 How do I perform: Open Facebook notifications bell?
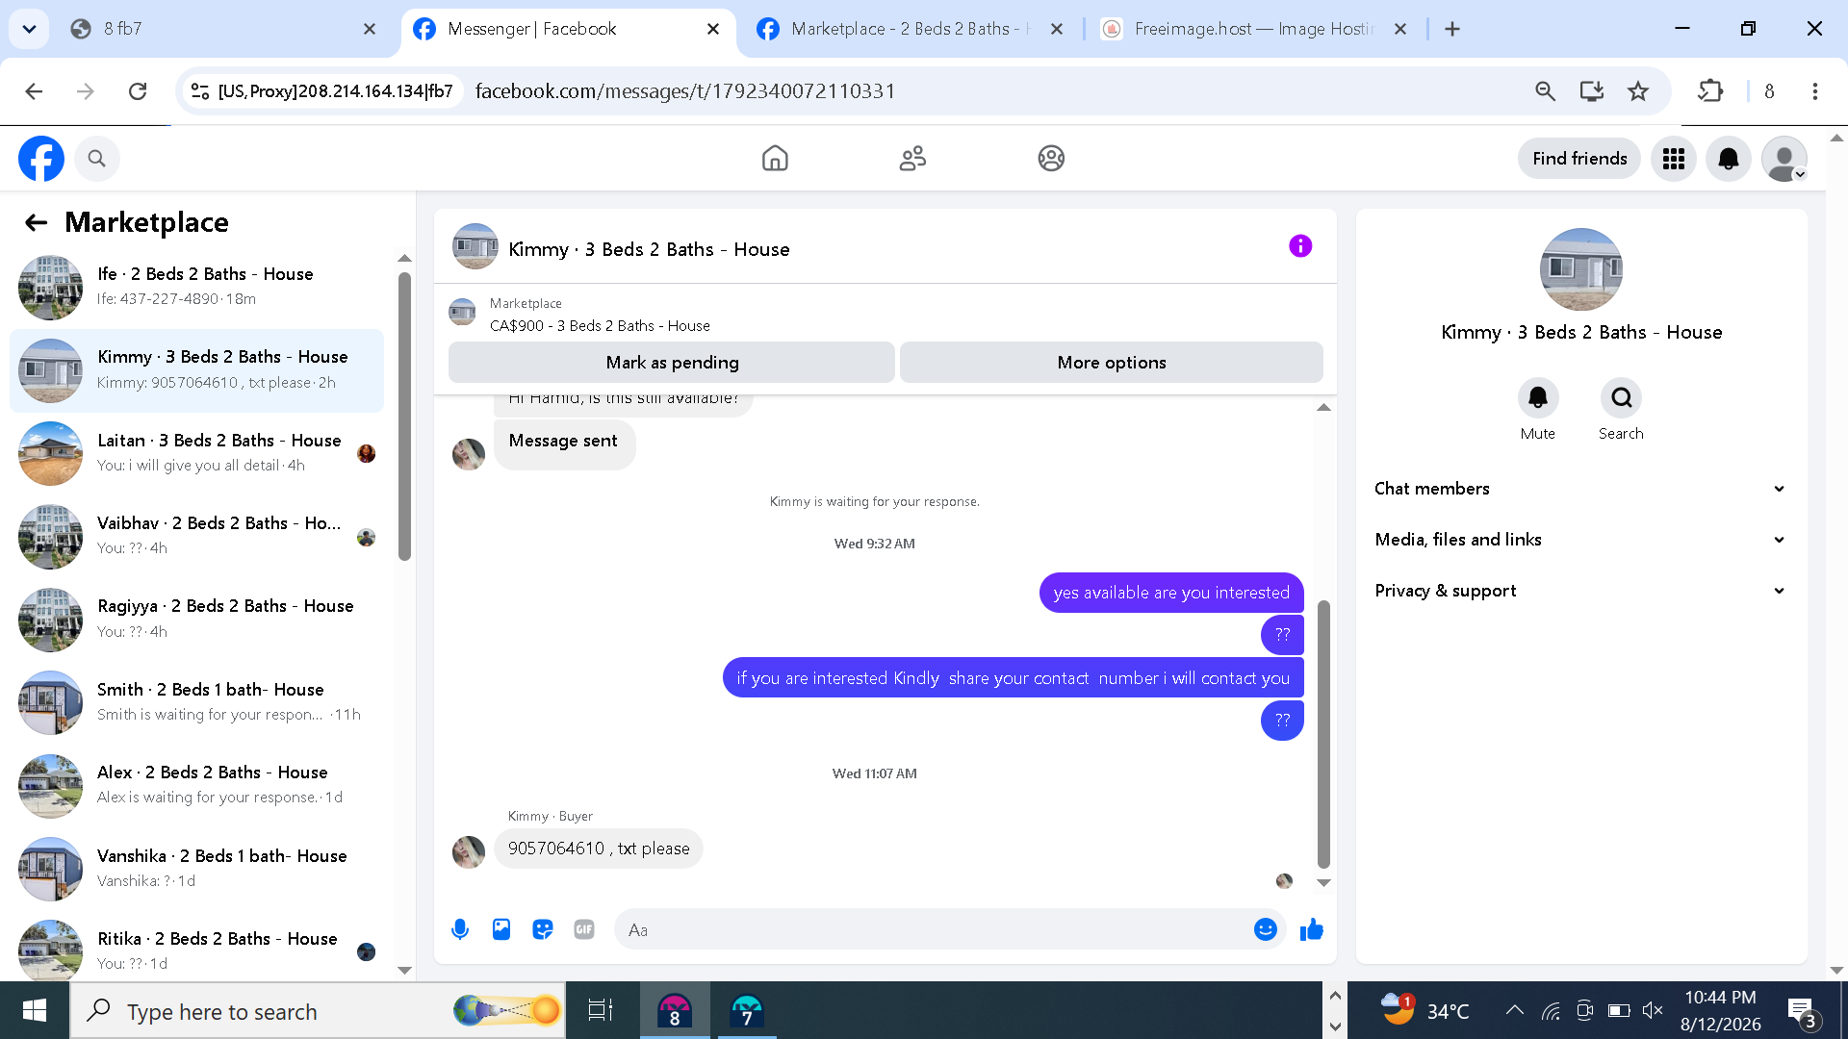coord(1729,159)
